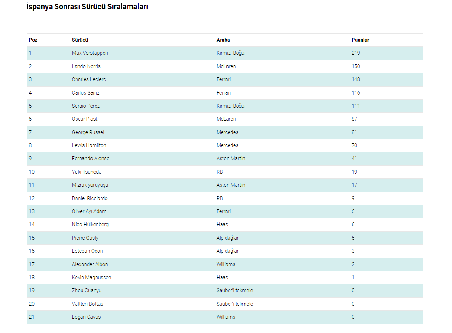Select Pierre Gasly driver name
Viewport: 452px width, 333px height.
click(x=85, y=238)
